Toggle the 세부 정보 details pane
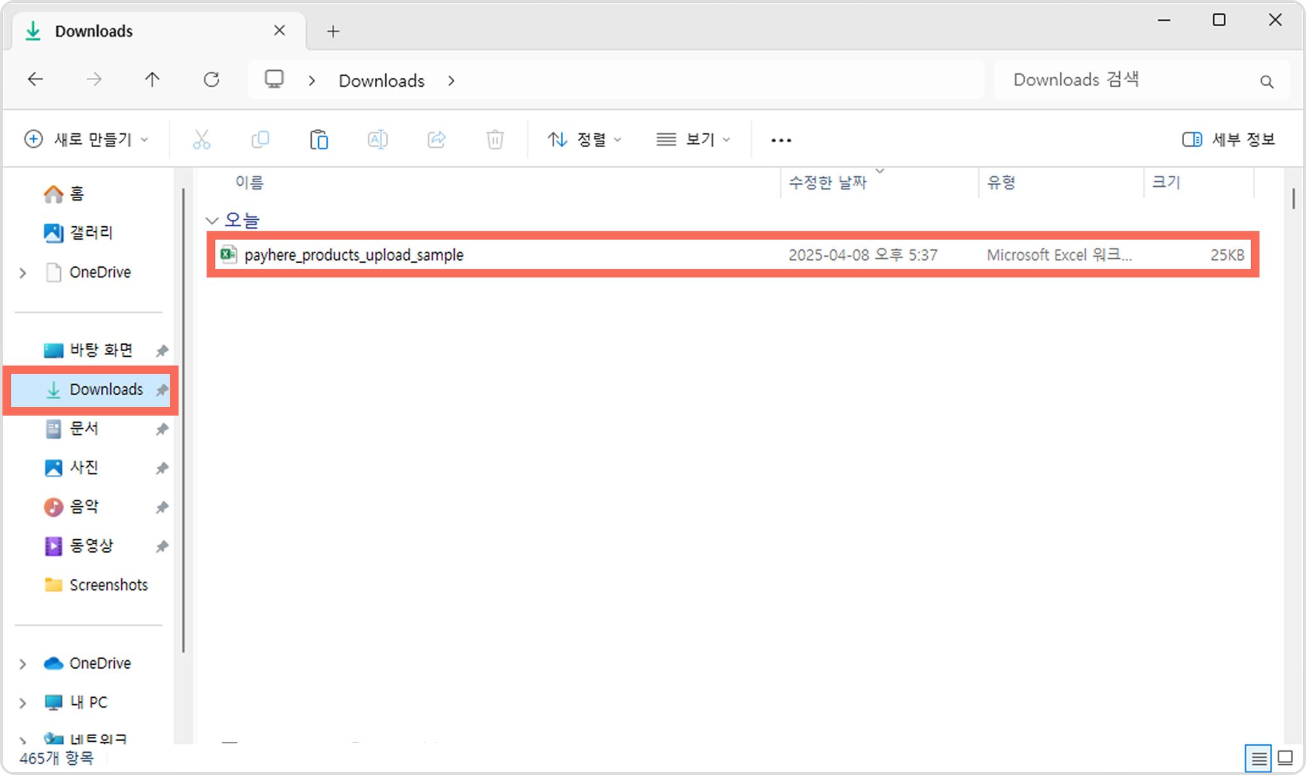The image size is (1306, 775). tap(1228, 140)
